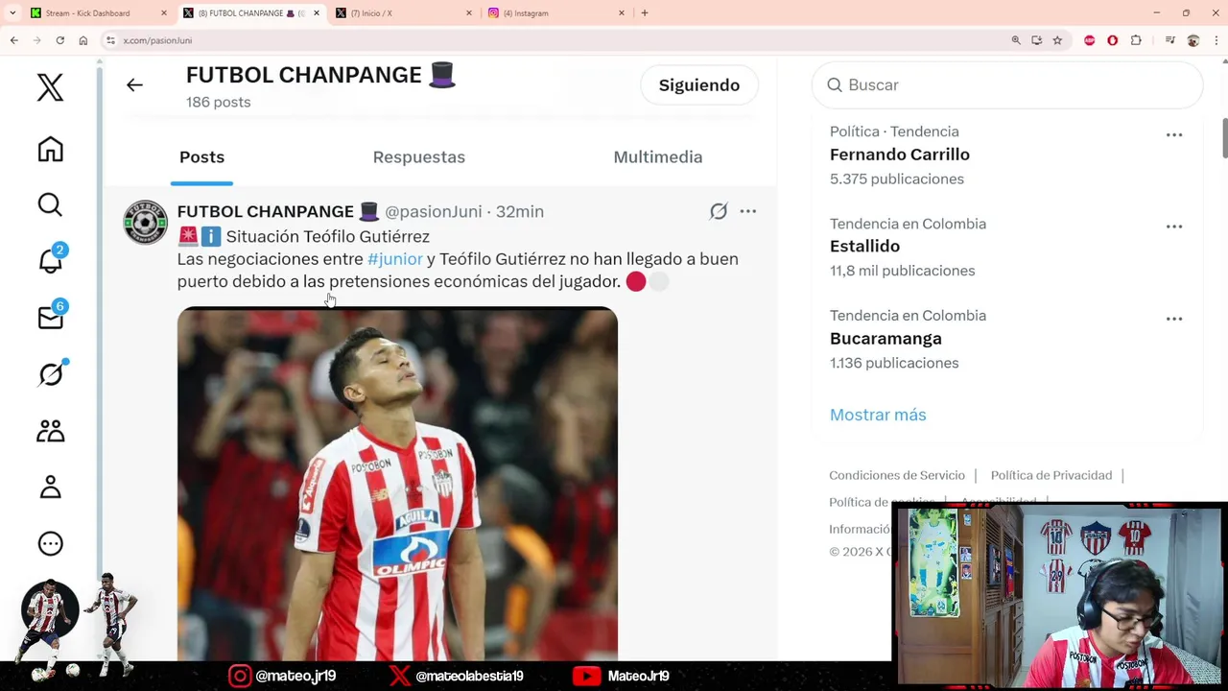Click the Grok icon on the Teófilo post
The height and width of the screenshot is (691, 1228).
pyautogui.click(x=718, y=211)
